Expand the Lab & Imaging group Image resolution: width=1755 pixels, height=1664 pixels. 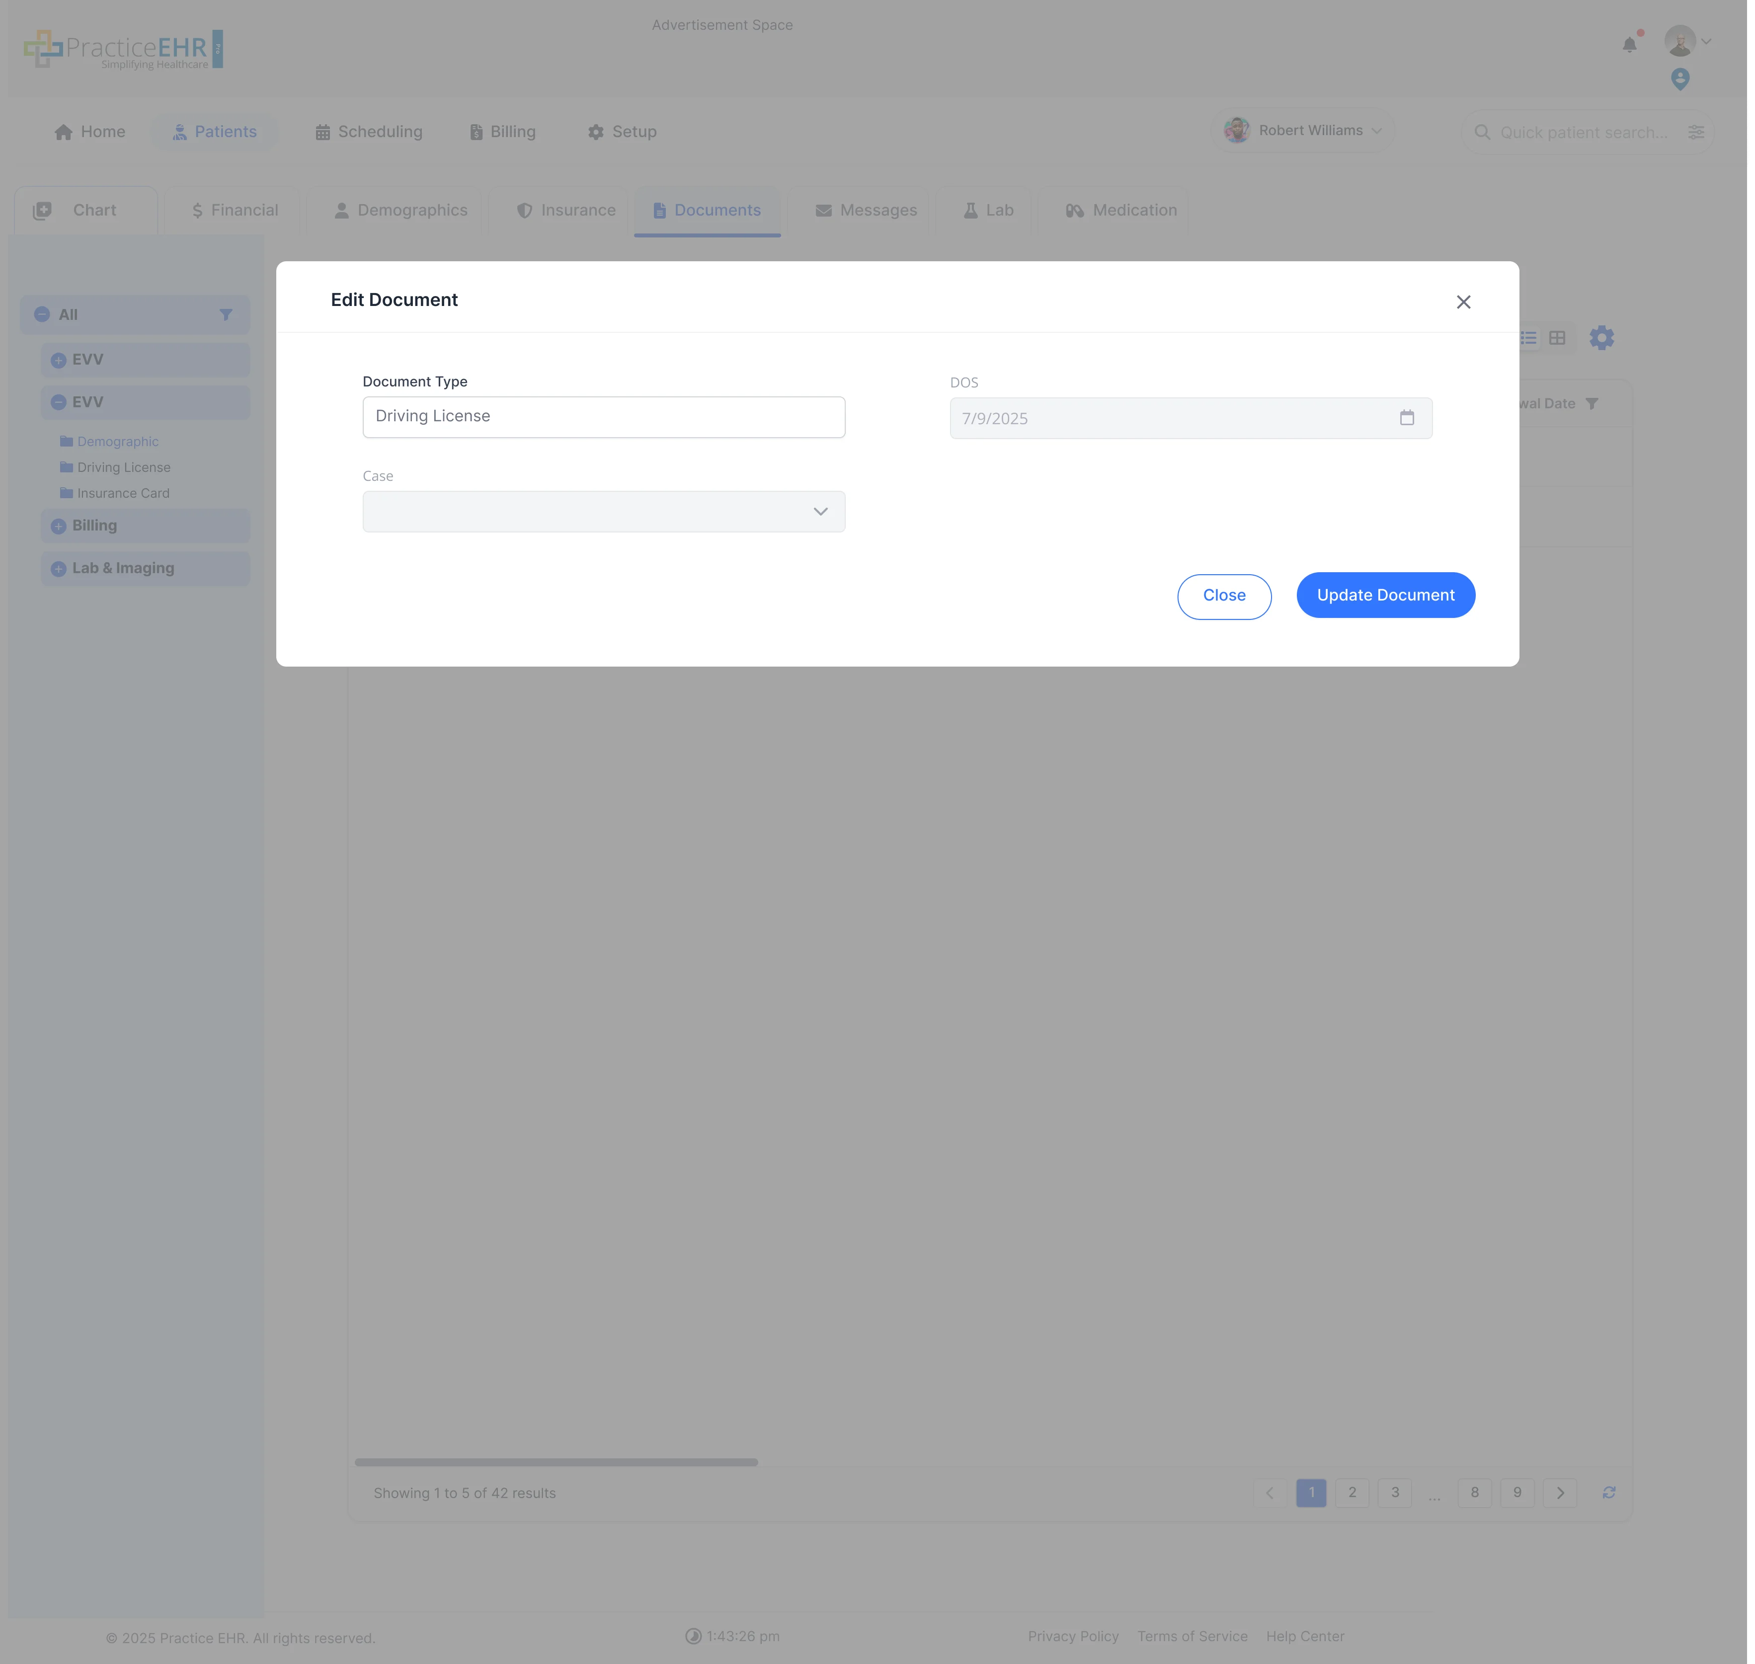(x=59, y=569)
